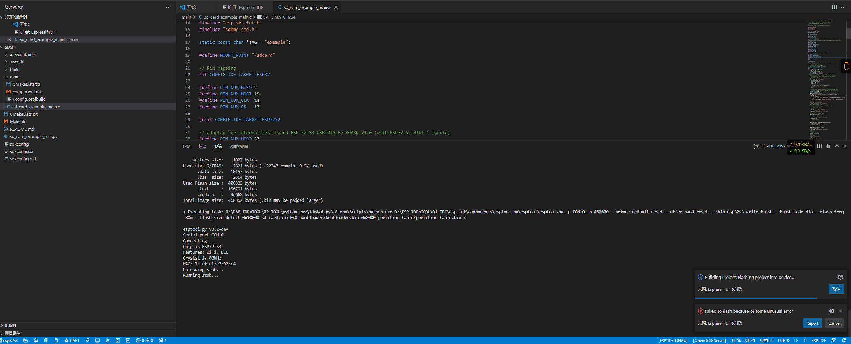Open the Makefile in explorer
The height and width of the screenshot is (344, 851).
pyautogui.click(x=88, y=121)
